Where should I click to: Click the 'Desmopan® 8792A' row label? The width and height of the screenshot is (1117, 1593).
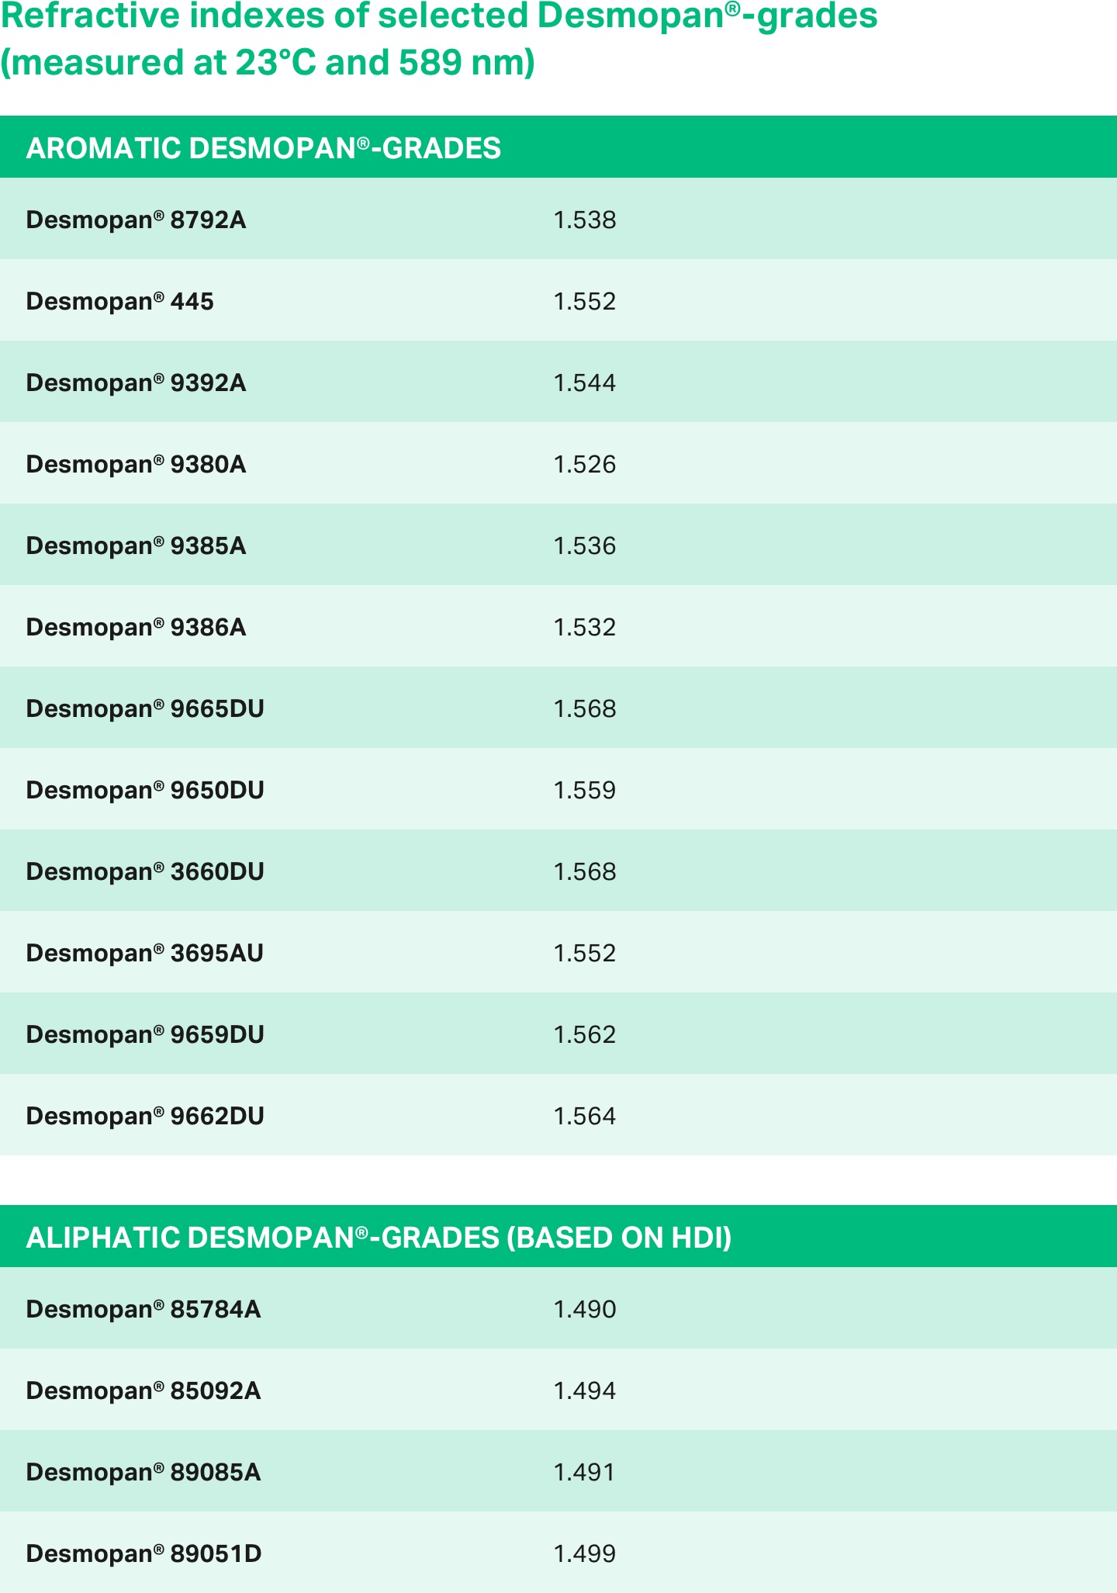click(137, 220)
